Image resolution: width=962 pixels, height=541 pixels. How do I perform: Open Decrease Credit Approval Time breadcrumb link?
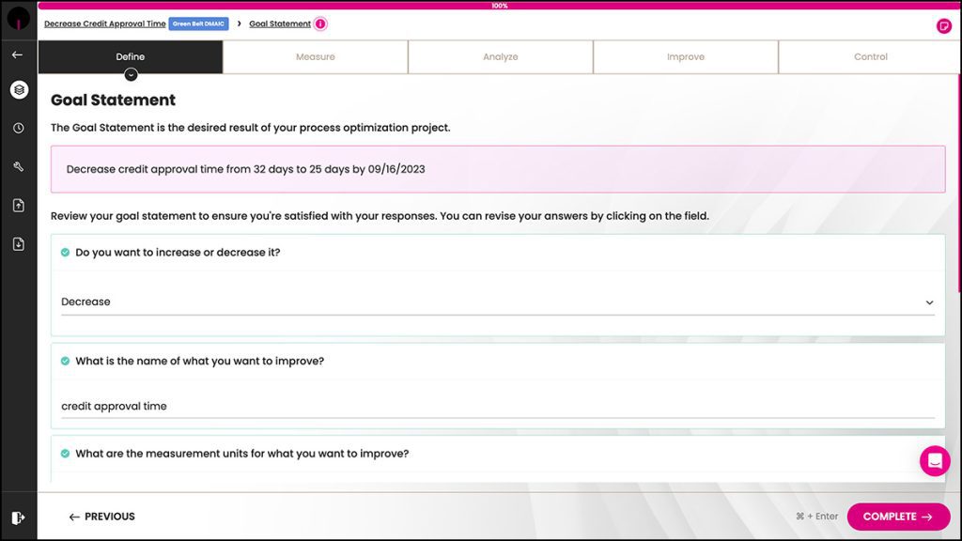(104, 23)
